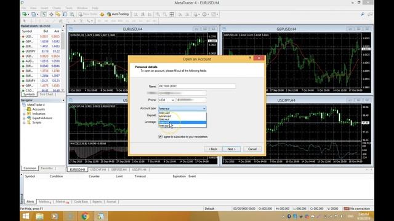Expand the Expert Advisors node in Navigator
This screenshot has width=394, height=221.
click(24, 118)
